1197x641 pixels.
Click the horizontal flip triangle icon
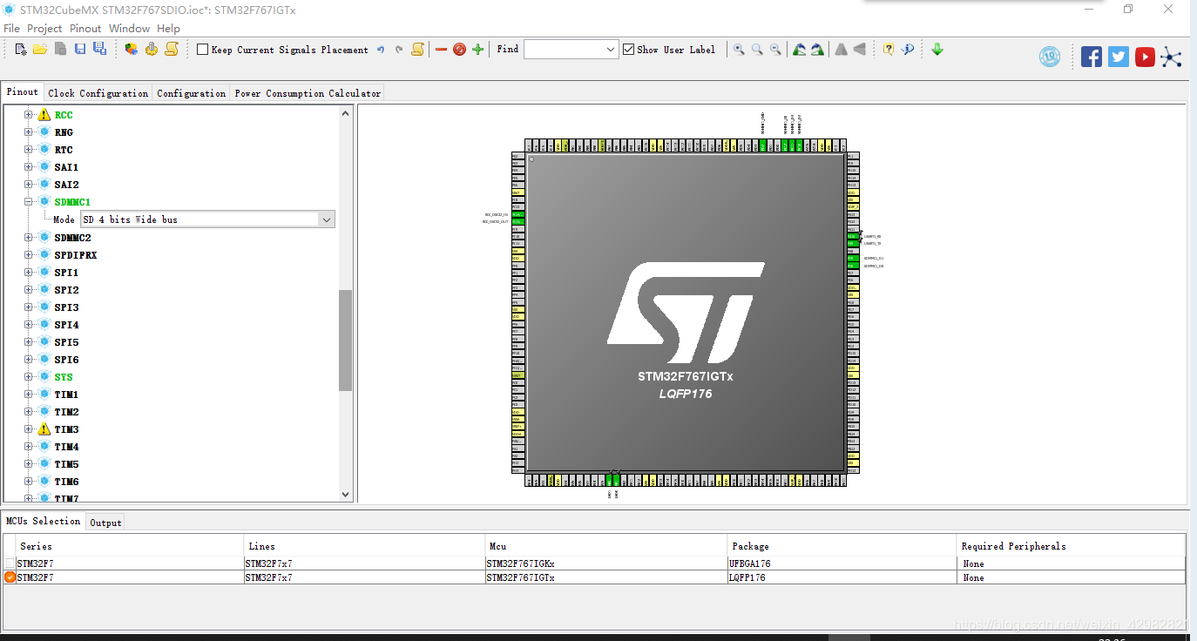pos(860,50)
